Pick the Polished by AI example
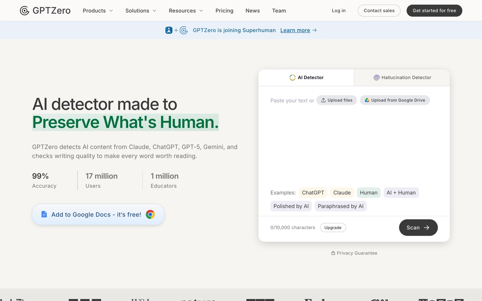 tap(291, 206)
